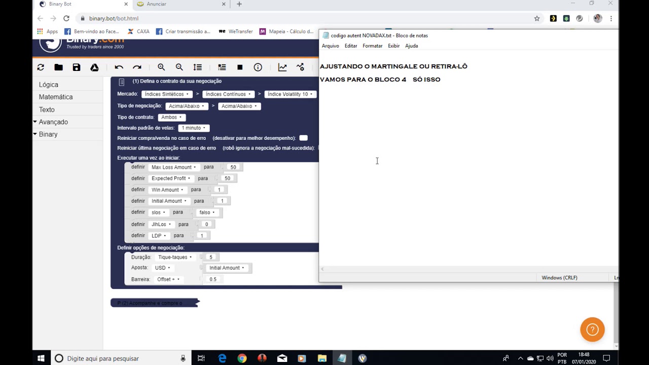Click the browser address bar URL
Viewport: 649px width, 365px height.
pyautogui.click(x=114, y=18)
